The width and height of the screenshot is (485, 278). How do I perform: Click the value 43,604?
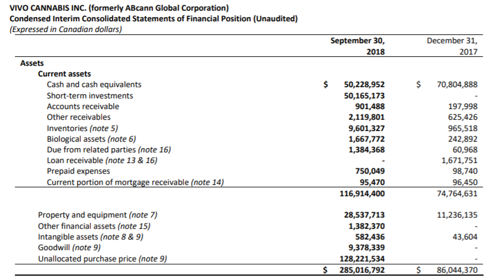(465, 237)
